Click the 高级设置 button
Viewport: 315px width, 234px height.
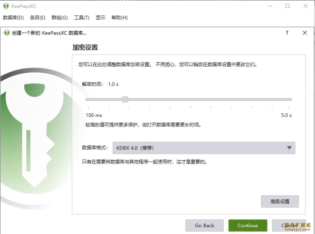click(x=280, y=201)
